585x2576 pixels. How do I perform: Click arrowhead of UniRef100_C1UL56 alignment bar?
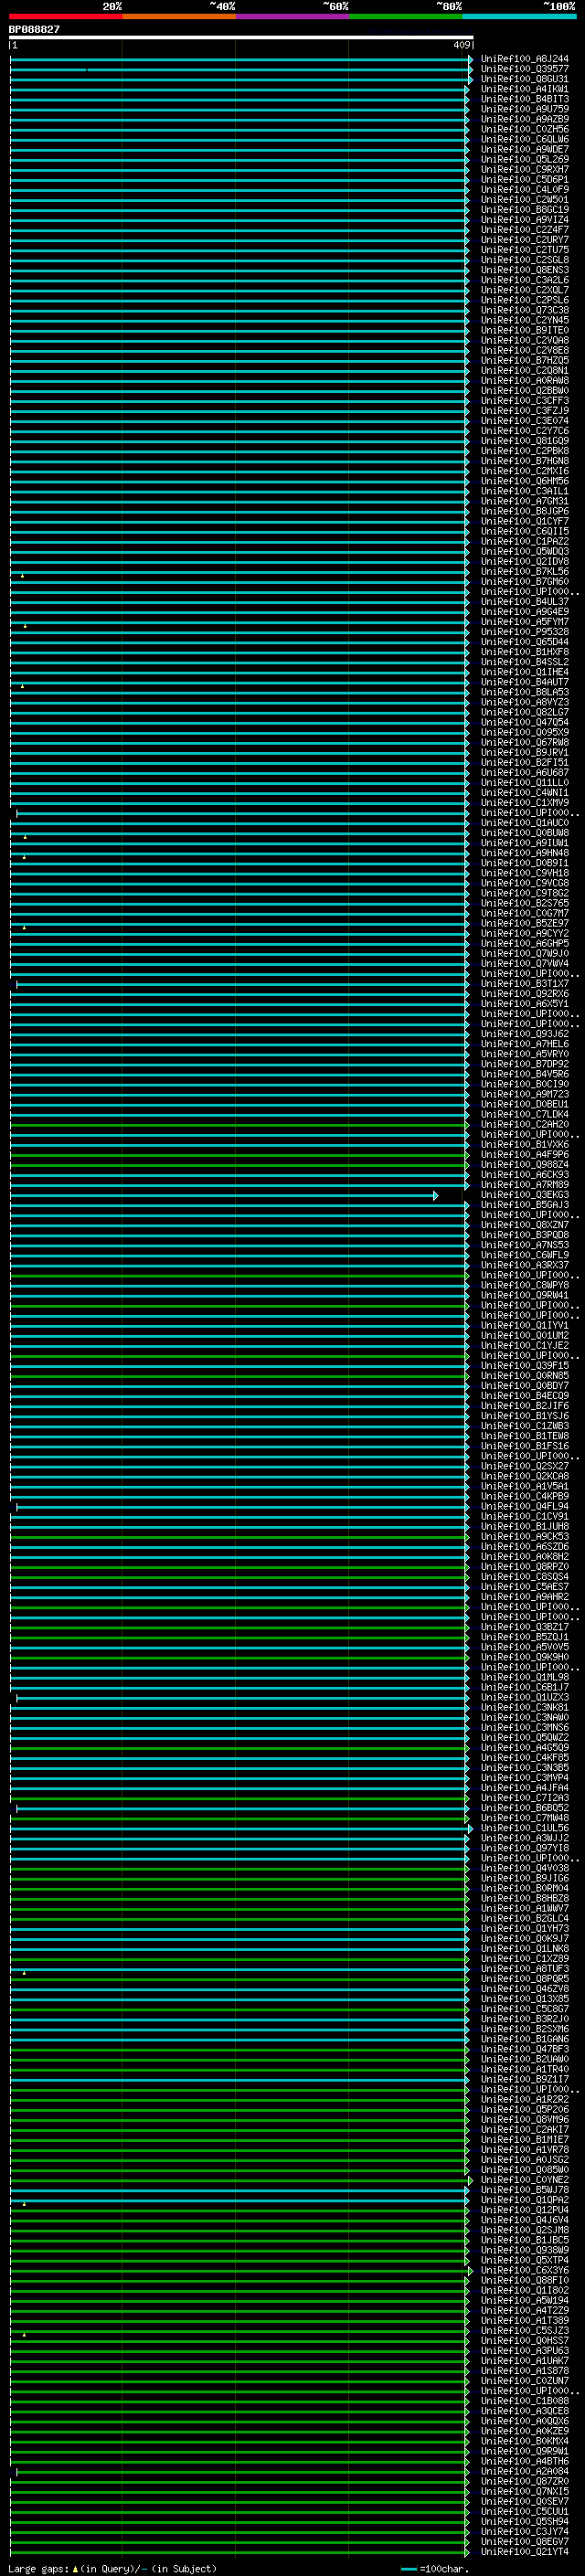[x=470, y=1828]
